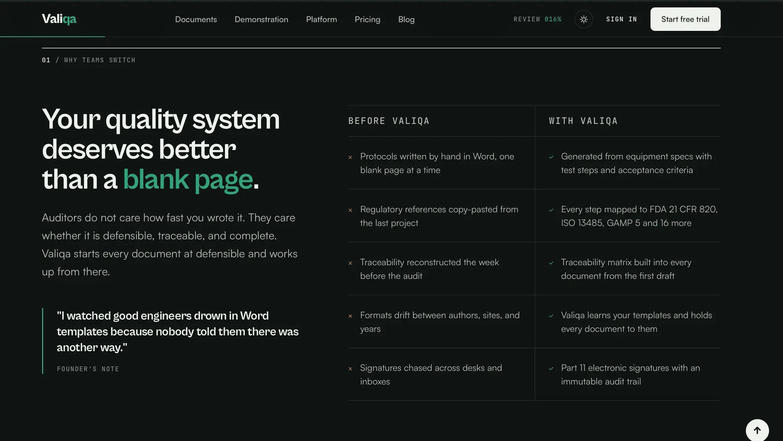Viewport: 783px width, 441px height.
Task: Click 'Every step mapped to FDA 21 CFR 820' text
Action: pos(640,216)
